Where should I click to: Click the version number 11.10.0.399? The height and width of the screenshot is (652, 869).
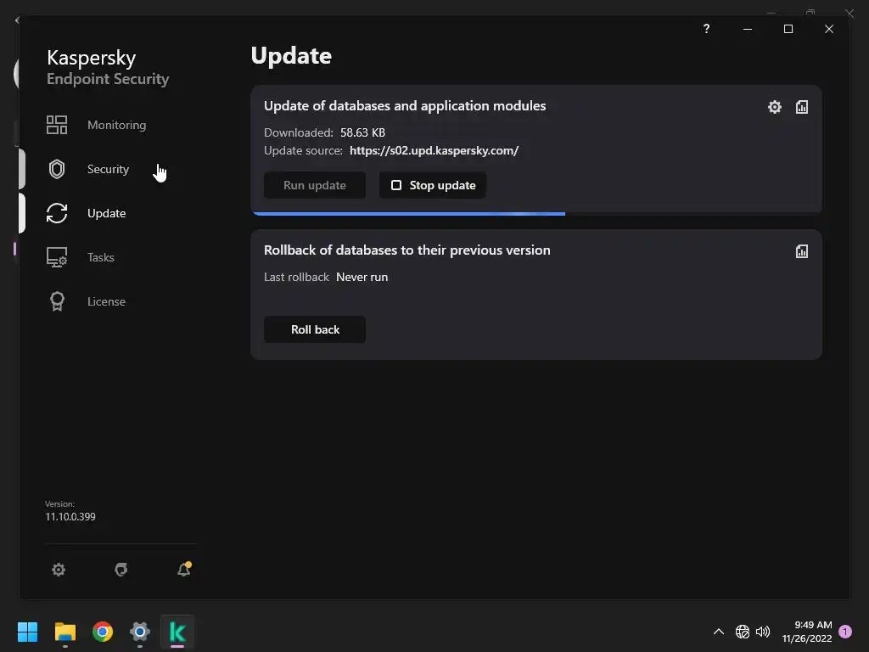tap(70, 517)
